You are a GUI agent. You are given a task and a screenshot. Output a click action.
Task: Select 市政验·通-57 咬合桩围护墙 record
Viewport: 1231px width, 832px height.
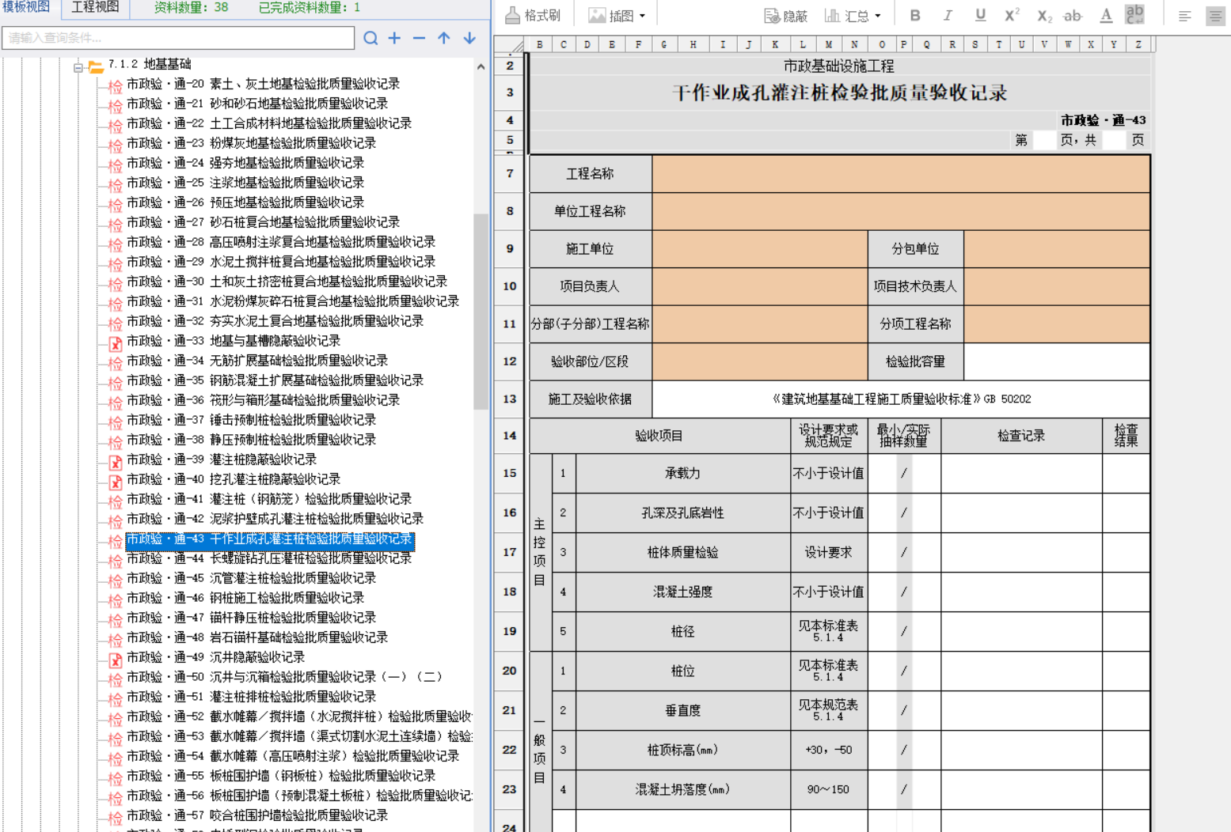(x=257, y=815)
